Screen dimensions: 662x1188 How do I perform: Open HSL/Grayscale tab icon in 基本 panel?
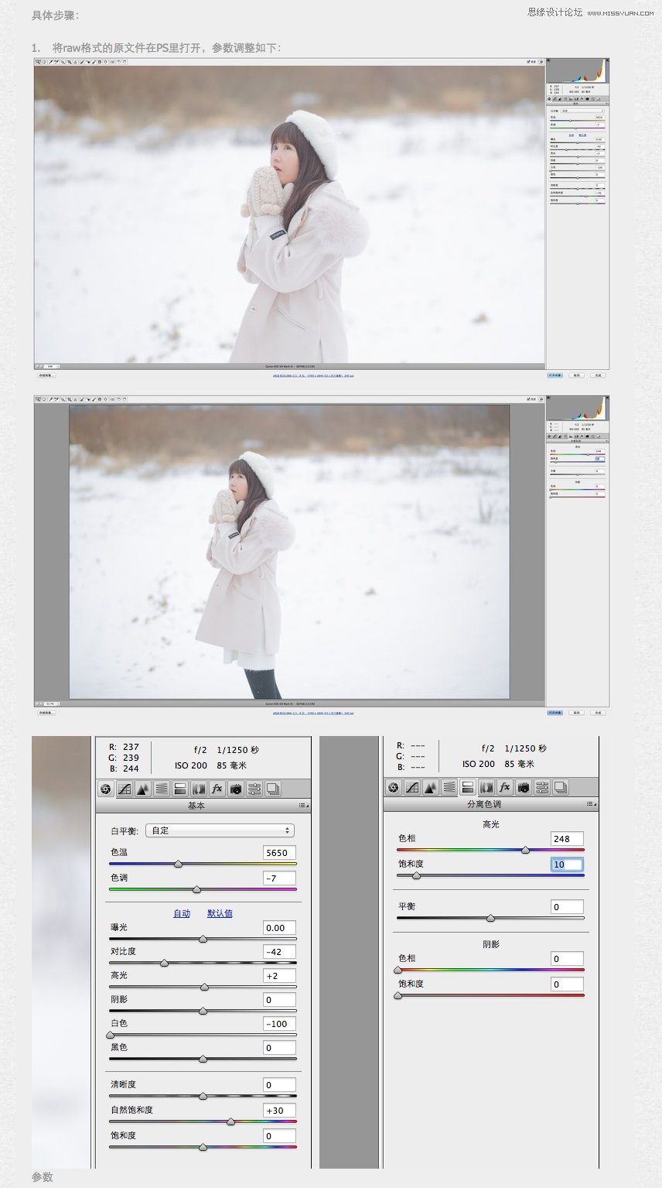pyautogui.click(x=162, y=789)
